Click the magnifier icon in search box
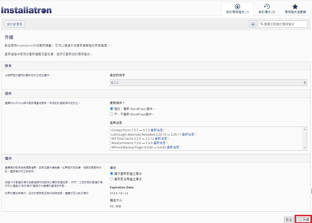 [262, 24]
